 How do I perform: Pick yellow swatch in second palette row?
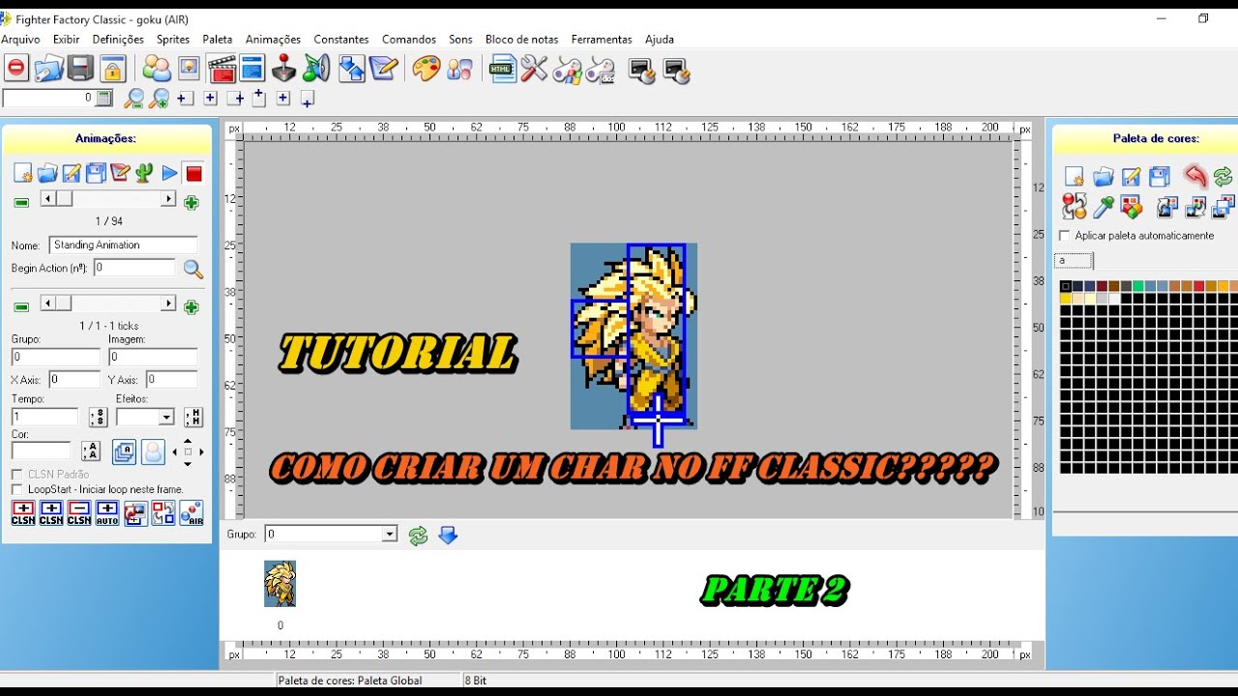tap(1066, 299)
